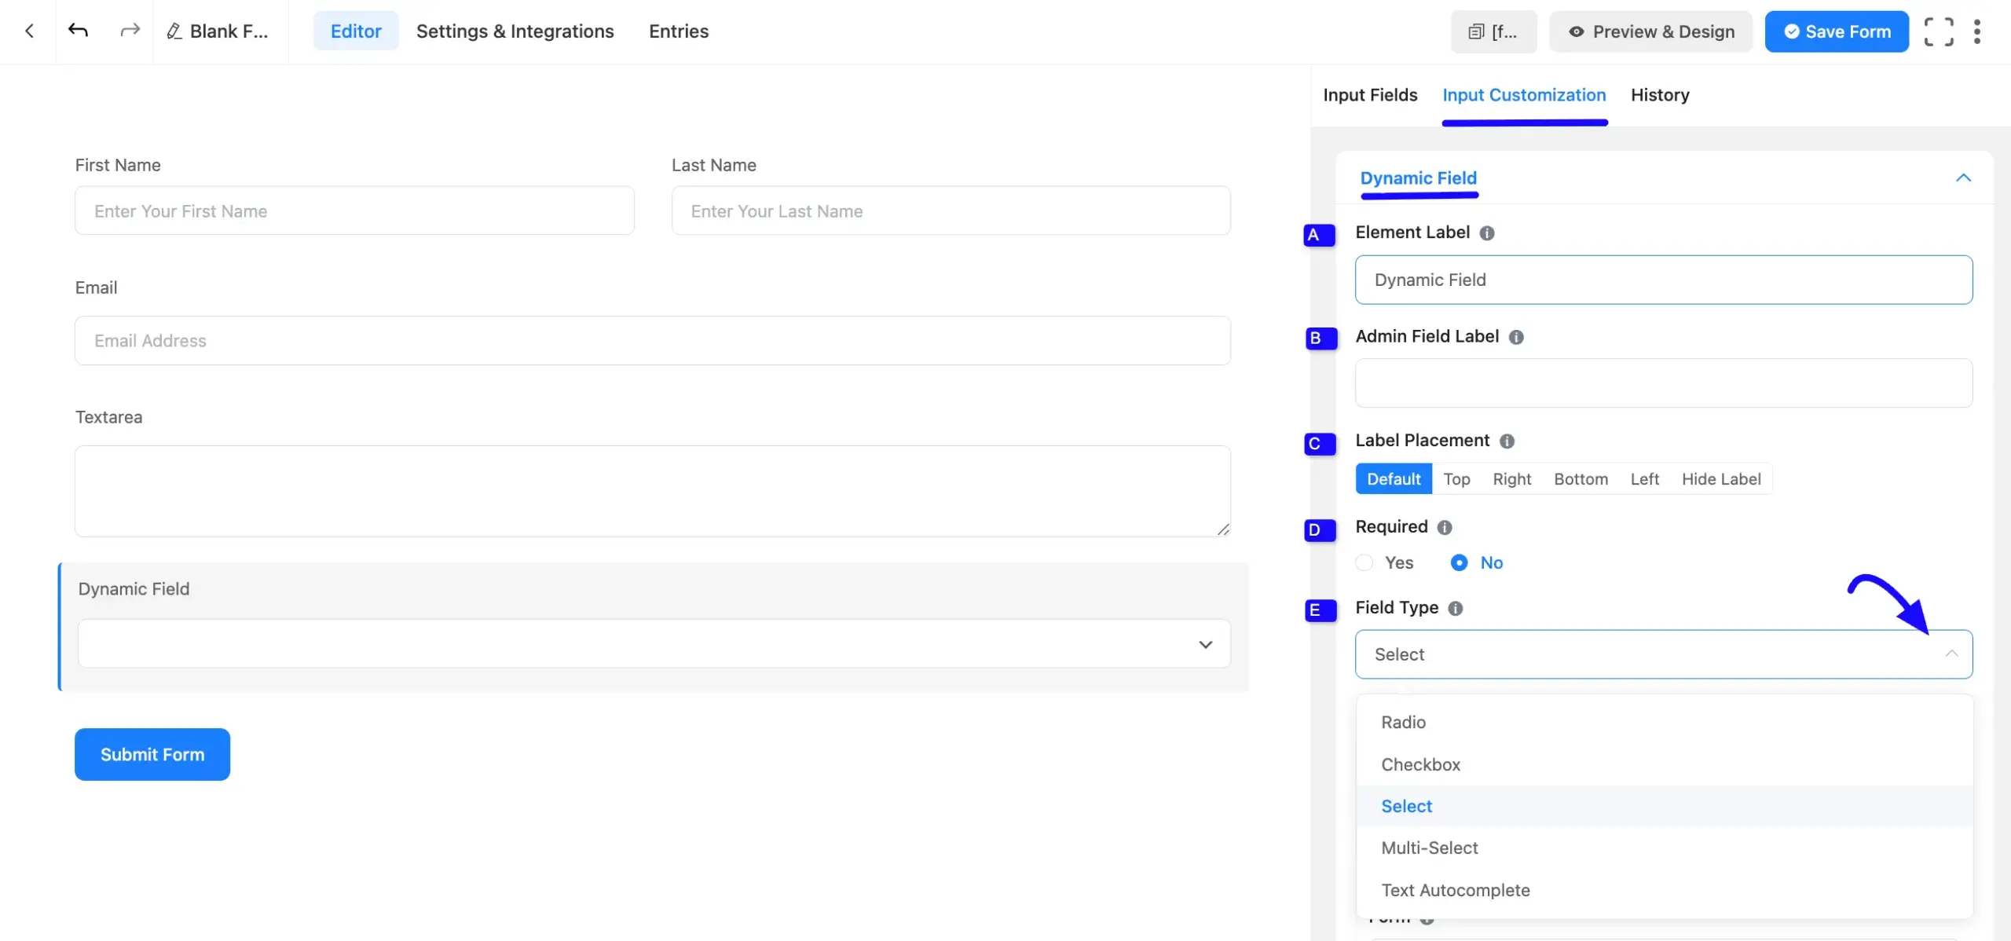Click the Preview & Design button
This screenshot has height=941, width=2011.
1650,31
